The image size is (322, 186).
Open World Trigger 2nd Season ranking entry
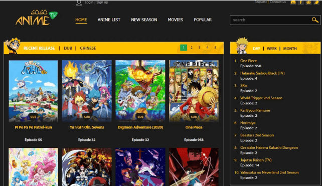point(261,98)
